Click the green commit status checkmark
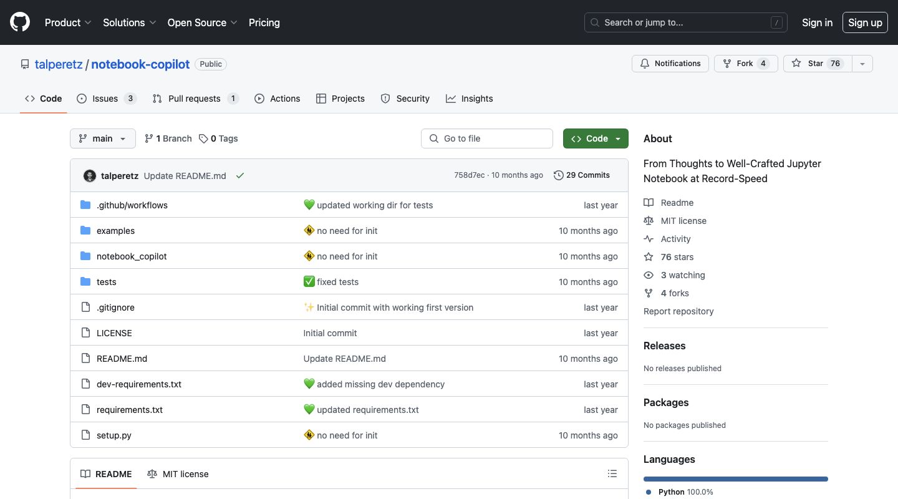 pos(240,176)
